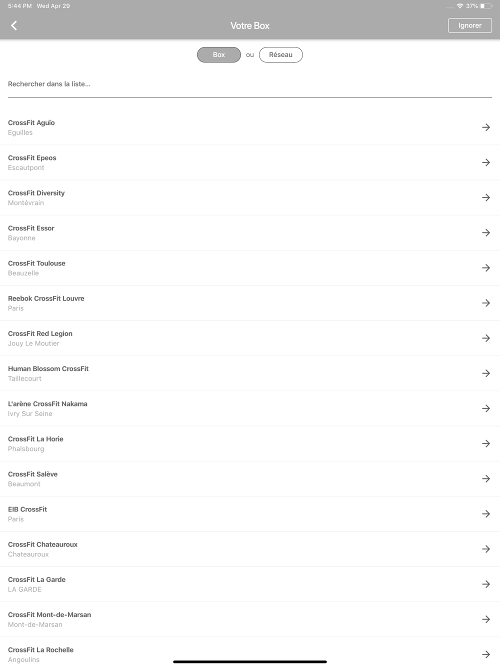Select the Box filter toggle

tap(219, 55)
